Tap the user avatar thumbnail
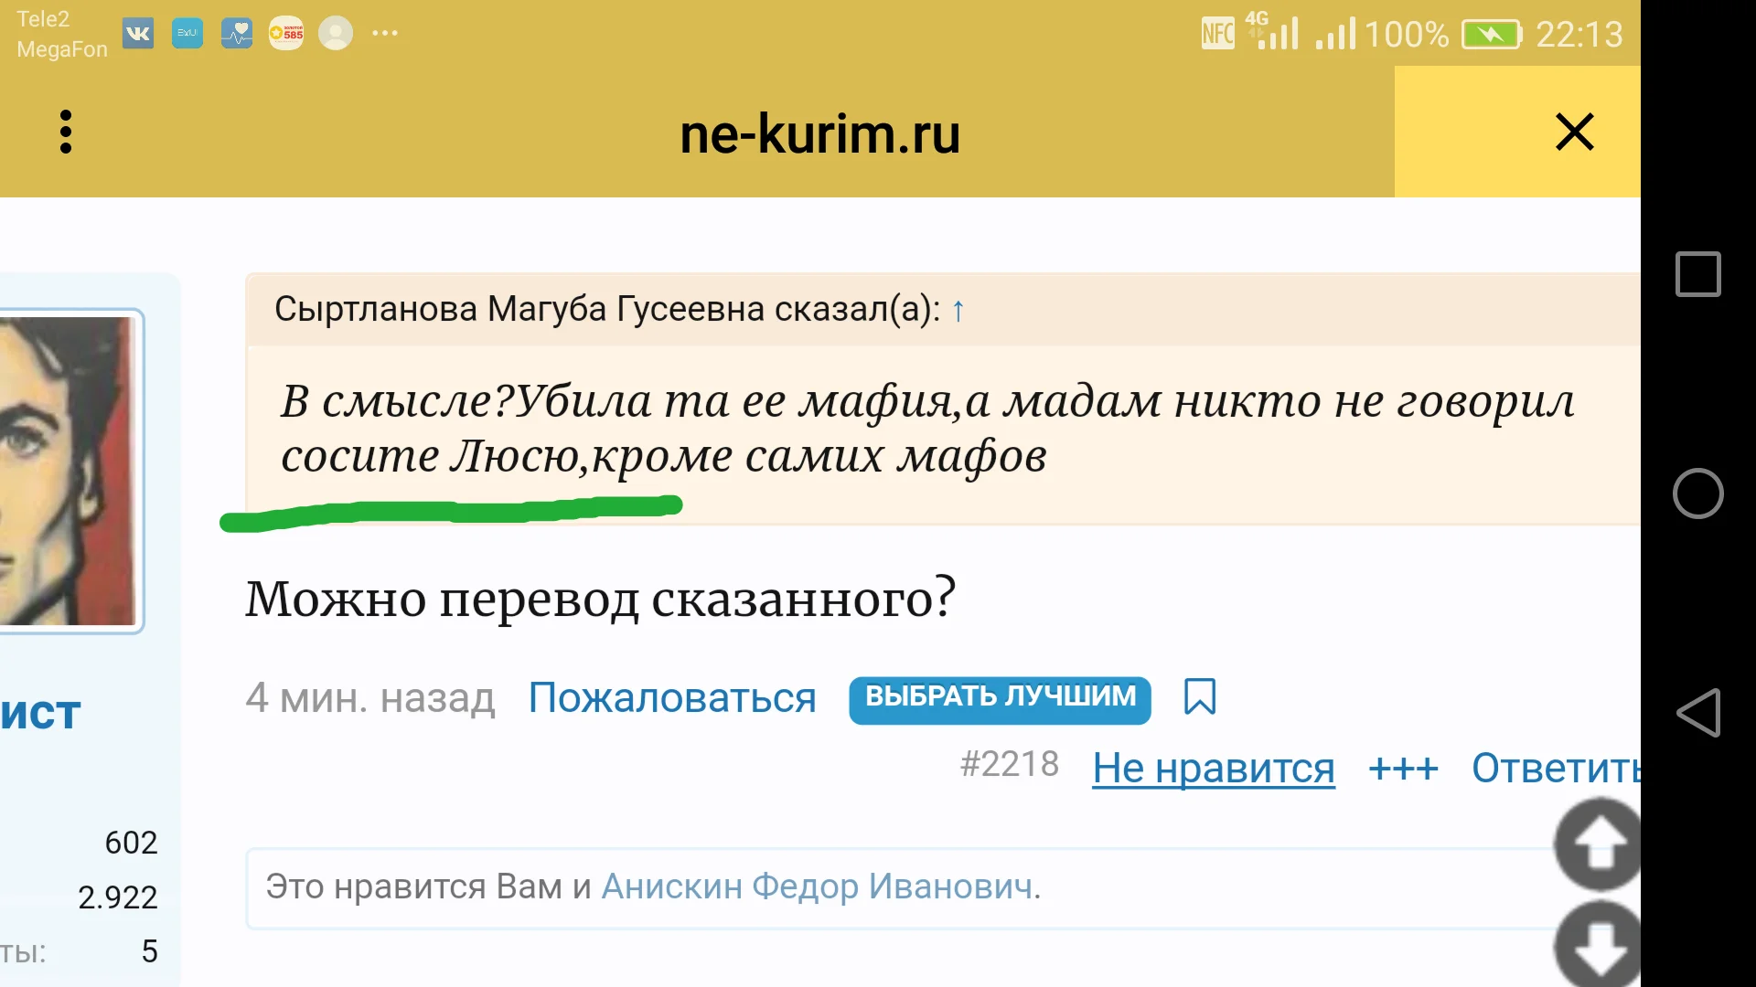Viewport: 1756px width, 987px height. pyautogui.click(x=69, y=471)
